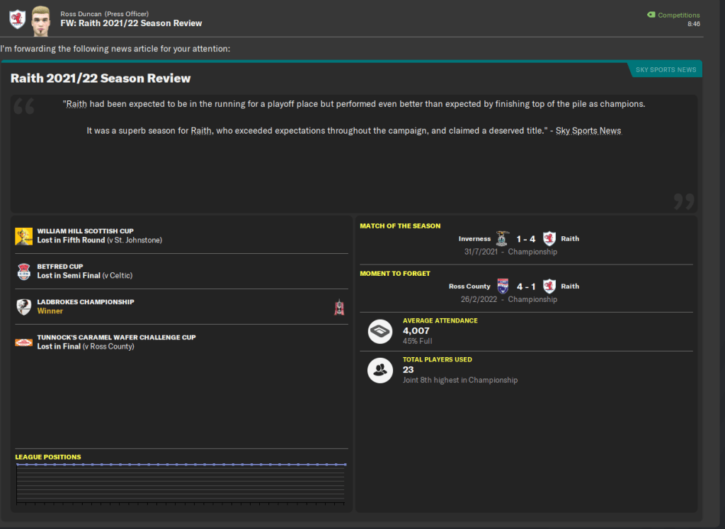View the Championship trophy icon
This screenshot has height=529, width=725.
(x=339, y=307)
